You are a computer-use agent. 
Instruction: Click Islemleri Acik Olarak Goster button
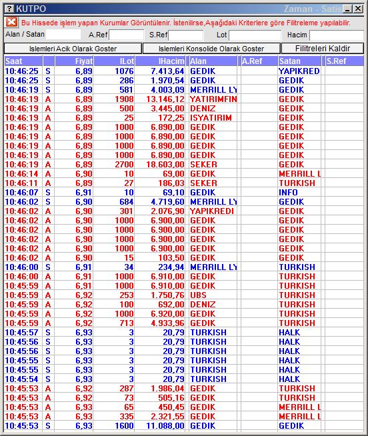click(73, 49)
